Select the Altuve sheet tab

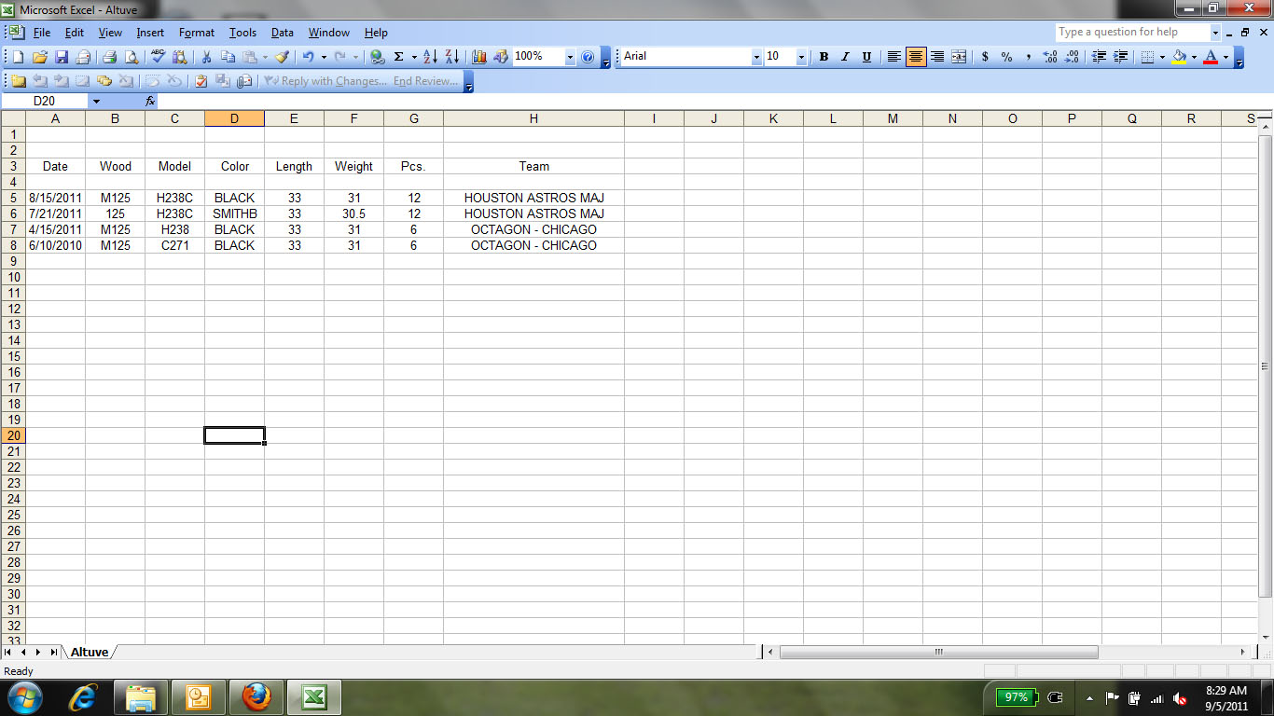(x=90, y=653)
